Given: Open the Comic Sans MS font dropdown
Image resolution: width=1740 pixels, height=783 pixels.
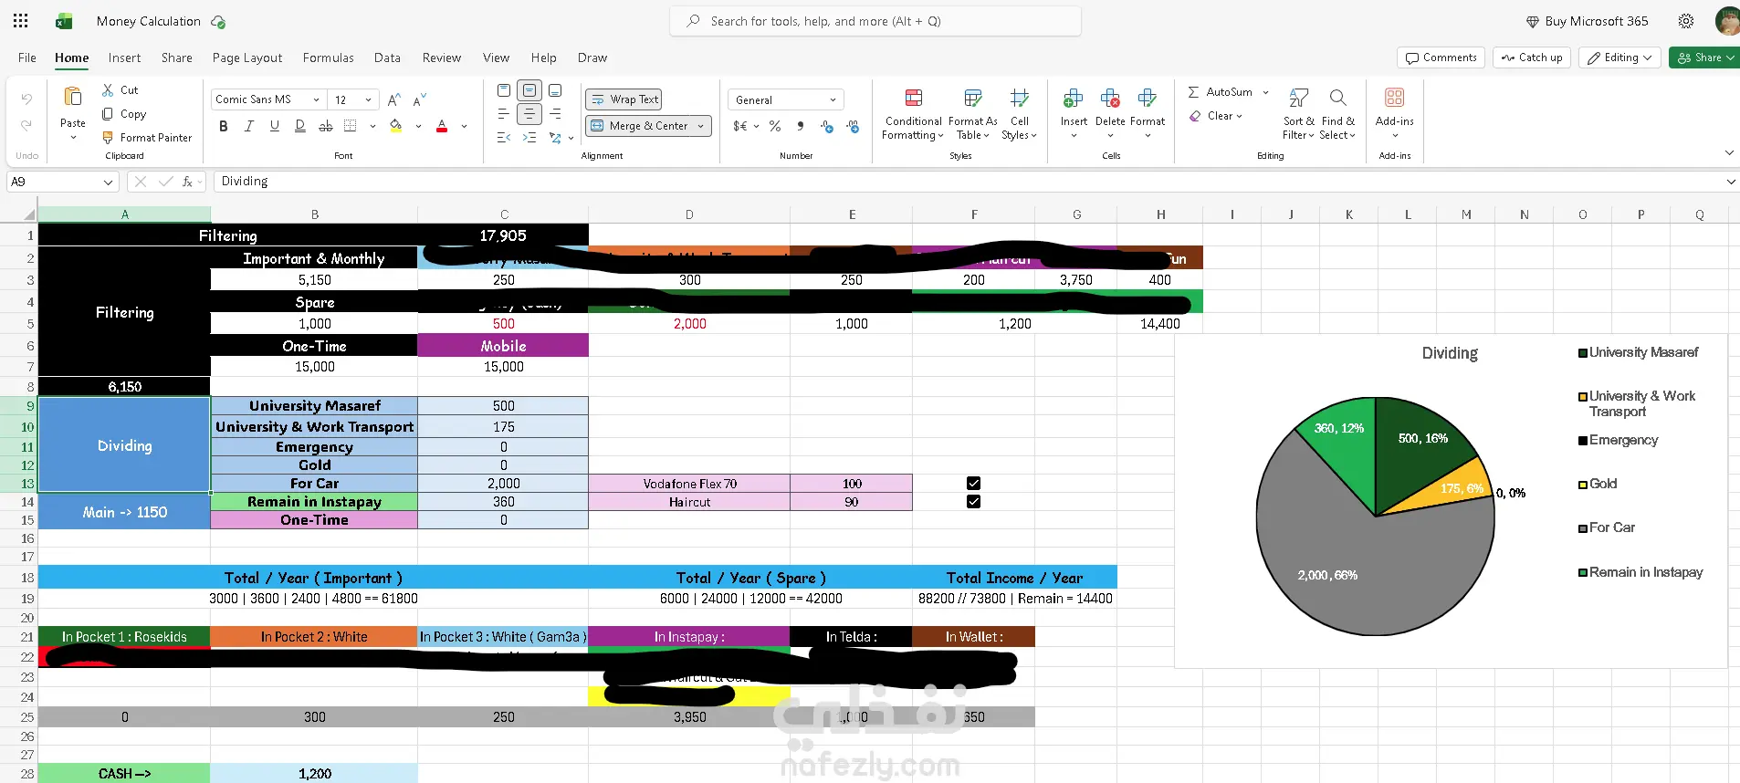Looking at the screenshot, I should point(316,100).
